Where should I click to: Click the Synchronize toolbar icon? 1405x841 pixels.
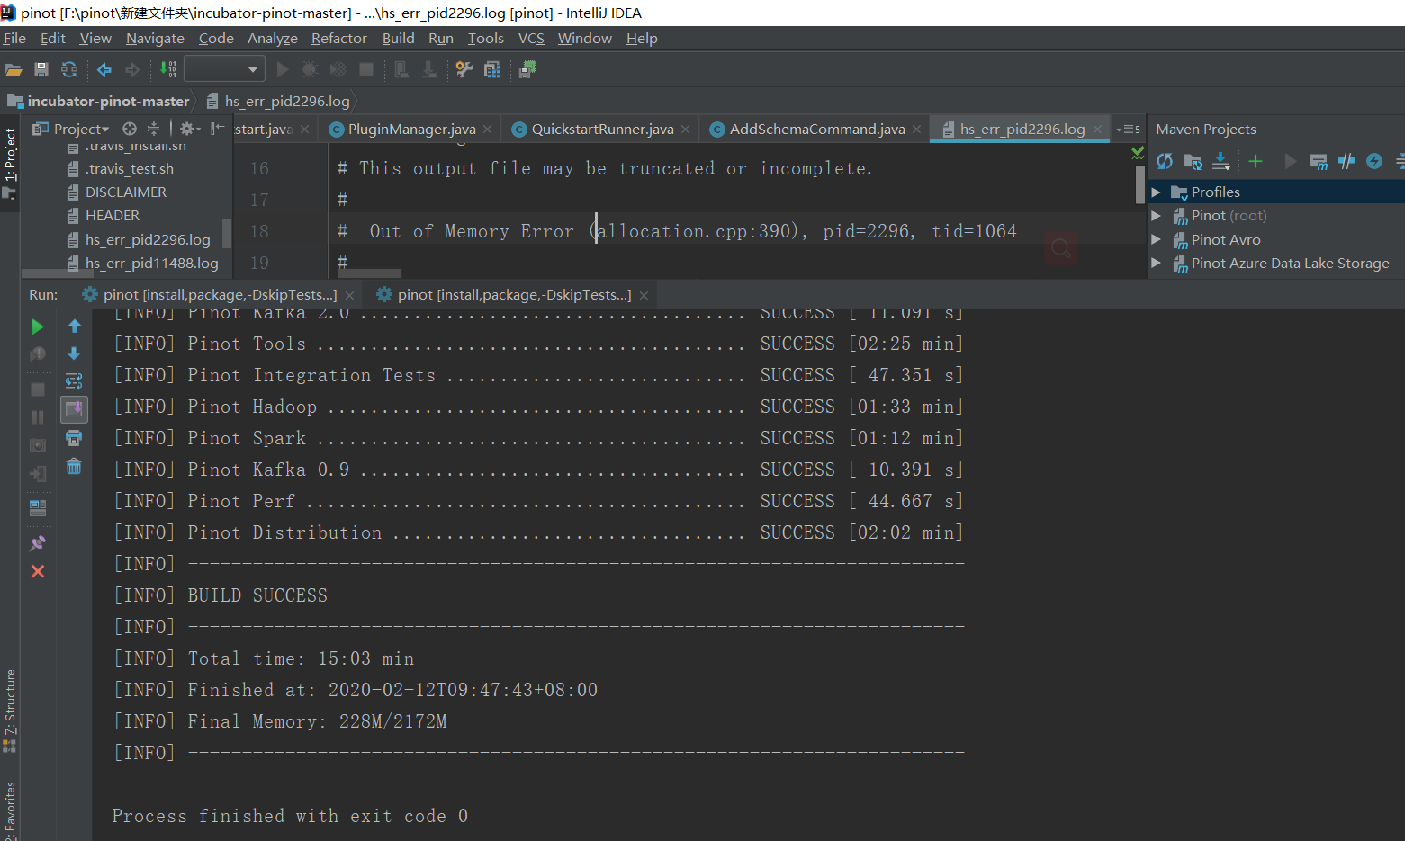pyautogui.click(x=68, y=69)
